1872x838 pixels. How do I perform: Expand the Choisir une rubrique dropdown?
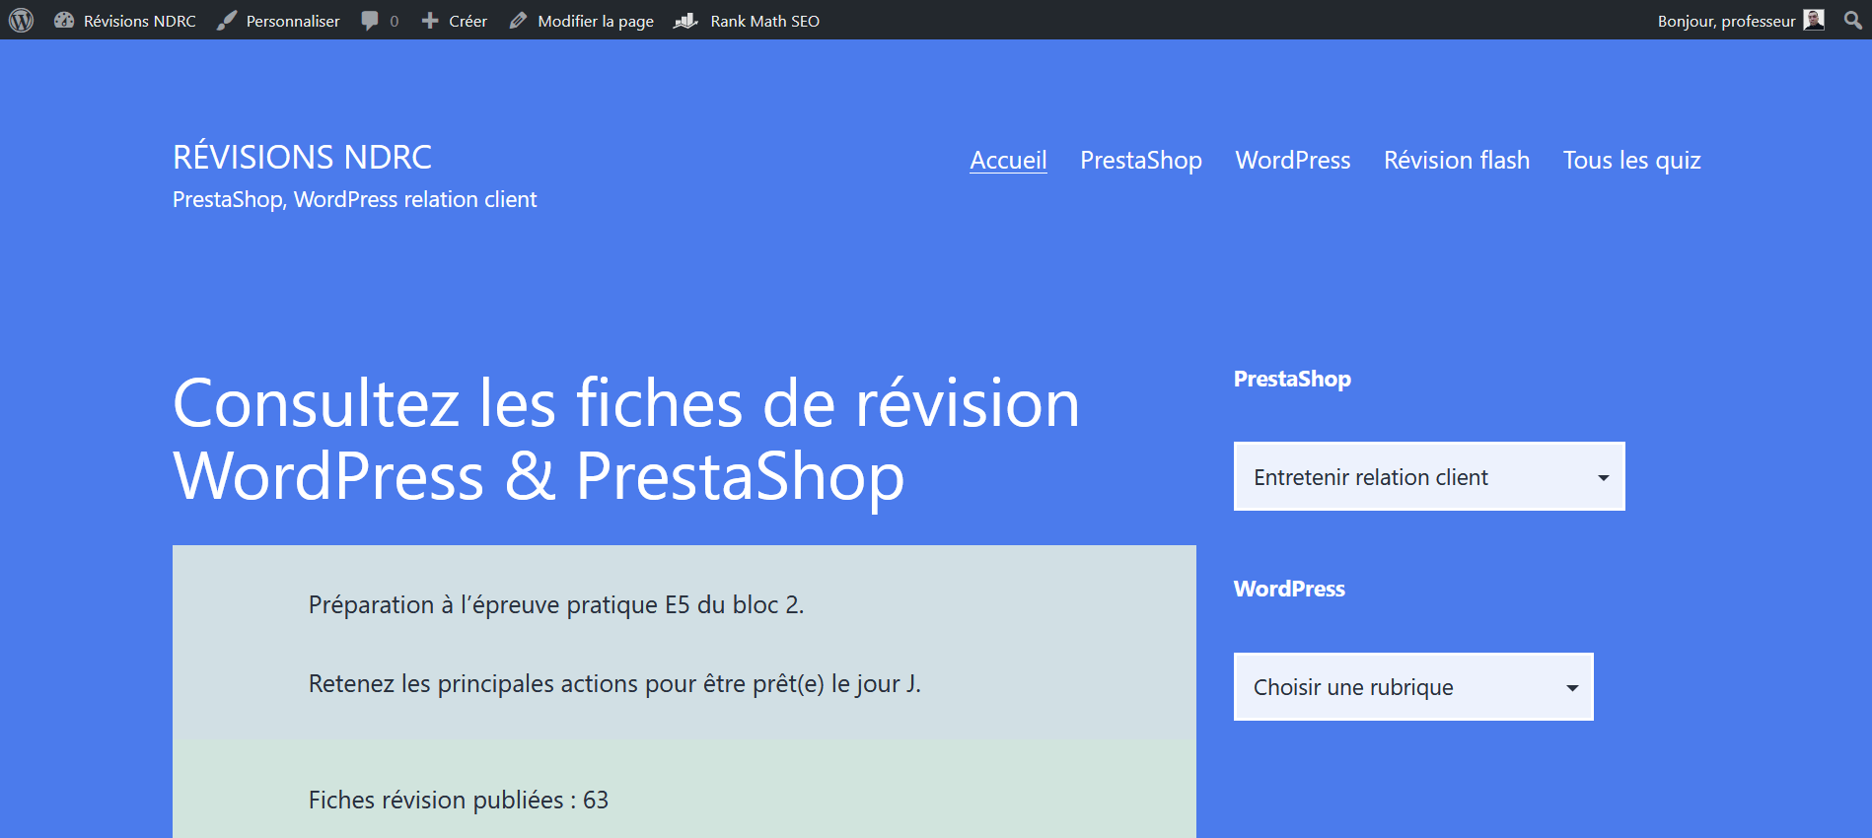[1413, 686]
